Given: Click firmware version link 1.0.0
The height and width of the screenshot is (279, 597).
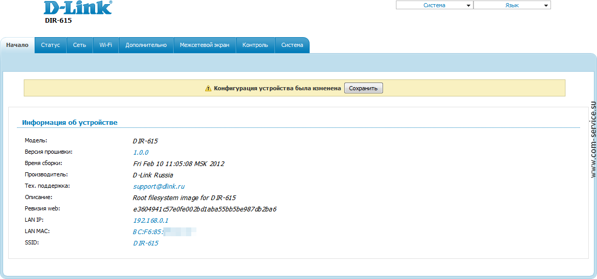Looking at the screenshot, I should [x=141, y=153].
